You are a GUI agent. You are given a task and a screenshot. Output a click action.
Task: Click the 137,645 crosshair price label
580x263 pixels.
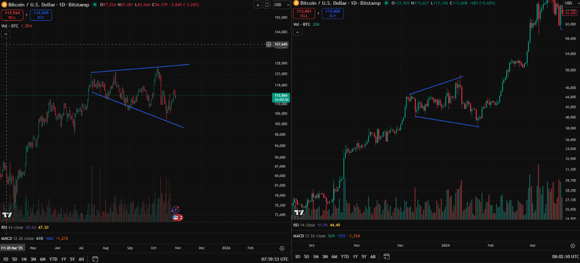pyautogui.click(x=281, y=44)
